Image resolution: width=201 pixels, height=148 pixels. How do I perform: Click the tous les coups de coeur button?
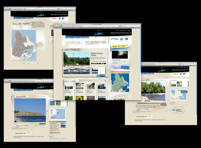pos(125,67)
